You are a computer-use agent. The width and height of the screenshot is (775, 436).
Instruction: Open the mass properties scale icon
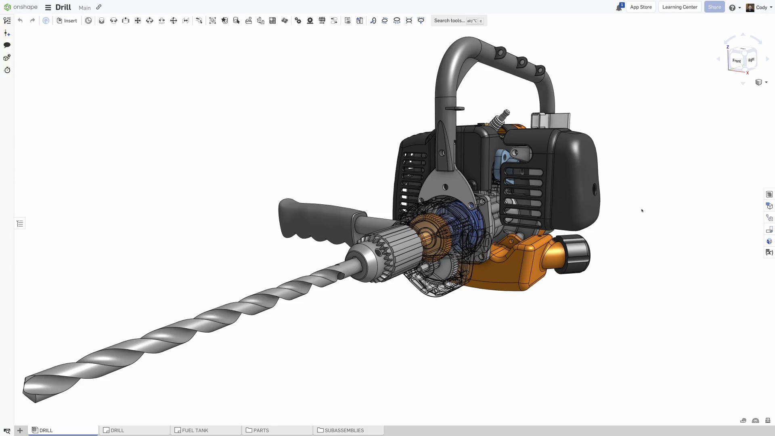768,420
